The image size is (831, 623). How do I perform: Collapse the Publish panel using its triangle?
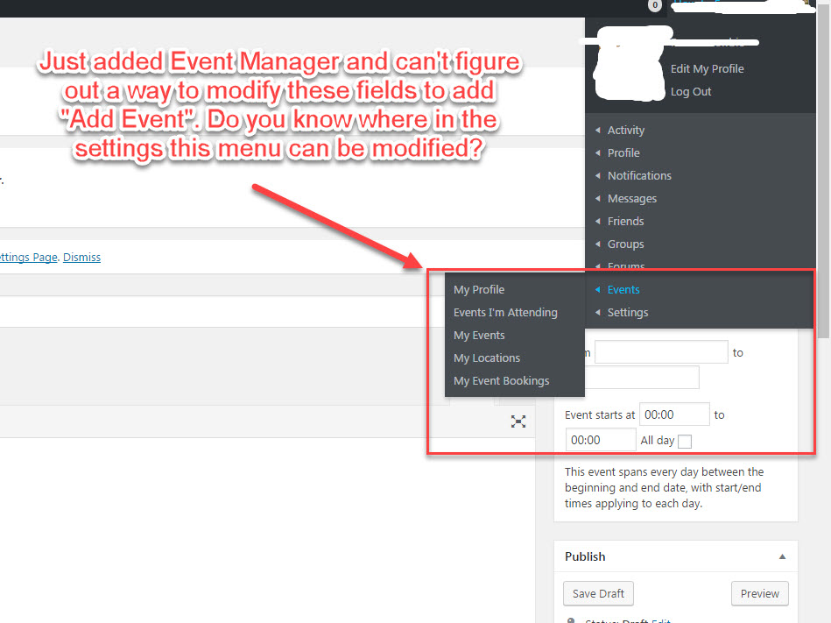coord(782,557)
